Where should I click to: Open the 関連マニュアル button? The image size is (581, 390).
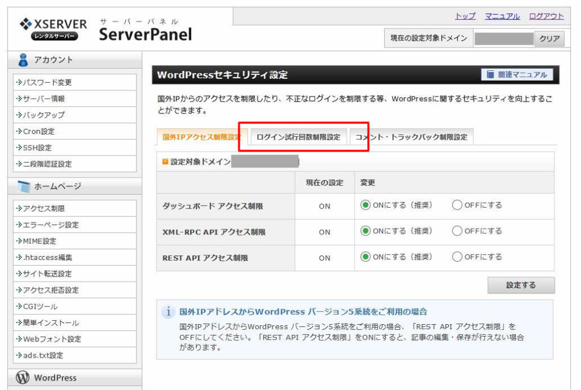pyautogui.click(x=517, y=74)
